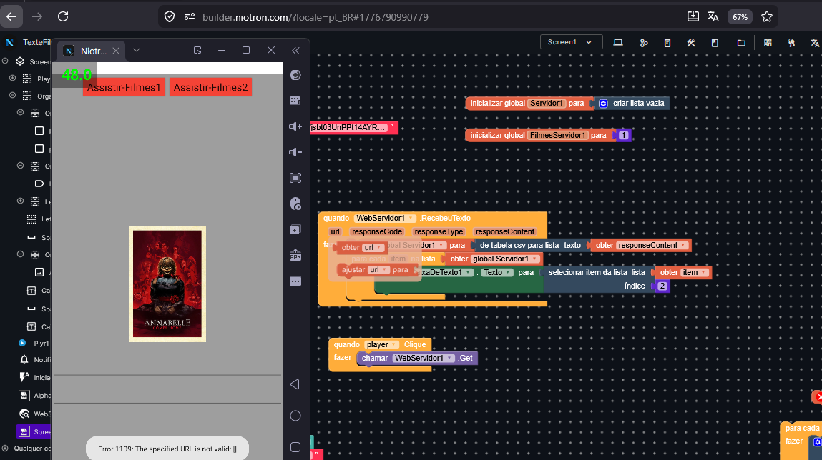Go back in browser history
Image resolution: width=822 pixels, height=460 pixels.
tap(11, 16)
